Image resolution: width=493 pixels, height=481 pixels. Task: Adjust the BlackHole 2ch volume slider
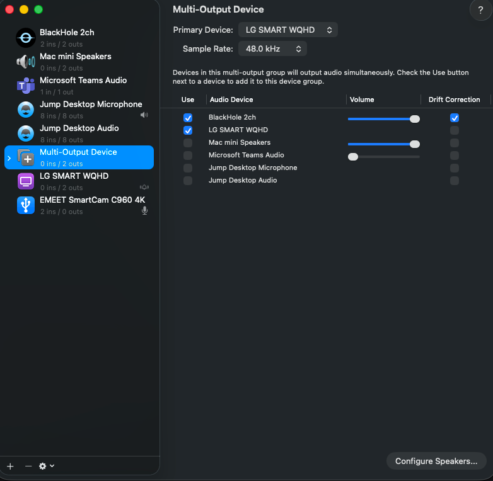[383, 119]
